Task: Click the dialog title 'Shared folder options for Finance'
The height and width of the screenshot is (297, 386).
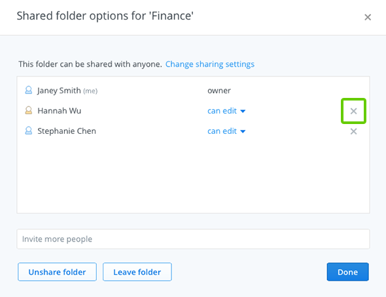Action: 105,16
